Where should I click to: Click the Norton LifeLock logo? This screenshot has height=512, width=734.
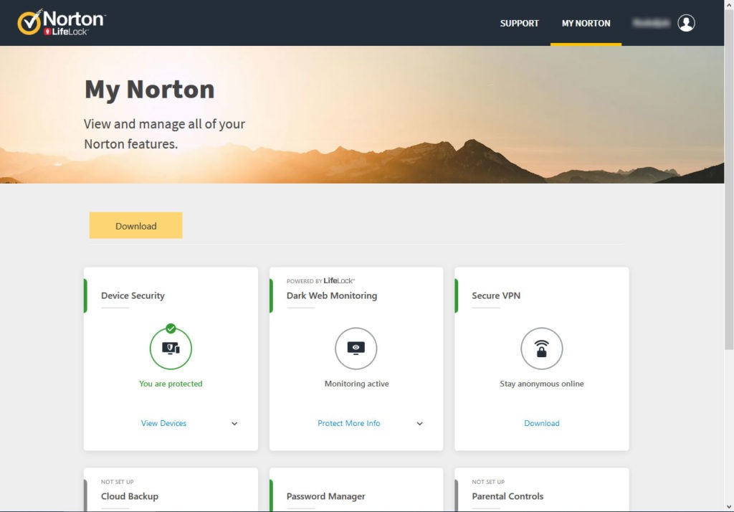coord(62,22)
